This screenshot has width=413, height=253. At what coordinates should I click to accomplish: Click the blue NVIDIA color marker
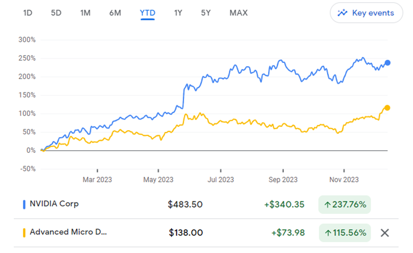tap(24, 204)
